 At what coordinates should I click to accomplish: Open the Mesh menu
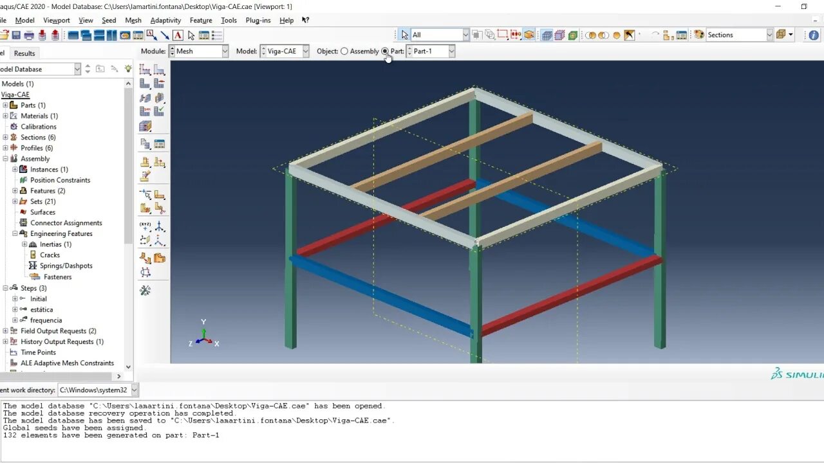[133, 20]
